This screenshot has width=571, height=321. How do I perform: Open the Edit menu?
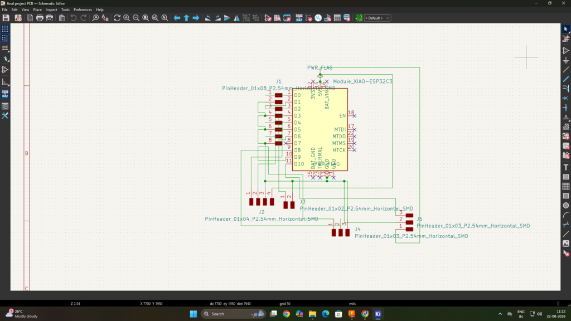(14, 10)
